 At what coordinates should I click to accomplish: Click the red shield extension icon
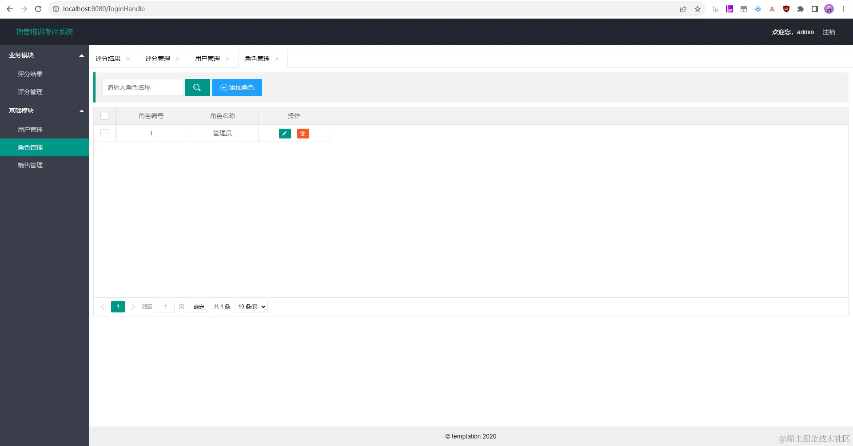[786, 9]
